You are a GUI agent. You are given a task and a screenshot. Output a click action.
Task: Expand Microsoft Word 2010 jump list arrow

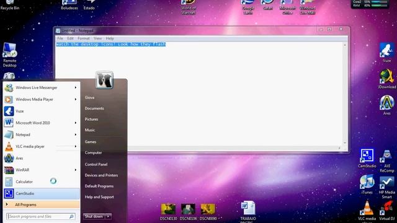pos(76,123)
